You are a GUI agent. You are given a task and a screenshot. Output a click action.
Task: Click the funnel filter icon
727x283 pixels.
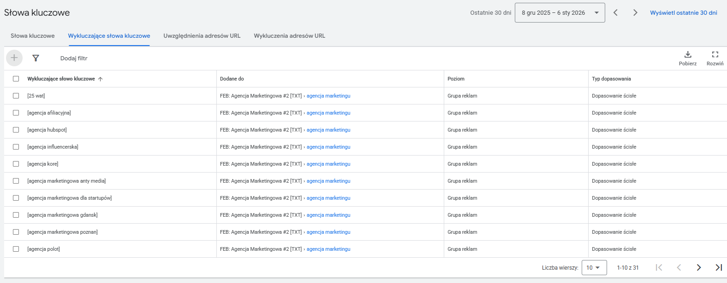tap(36, 58)
